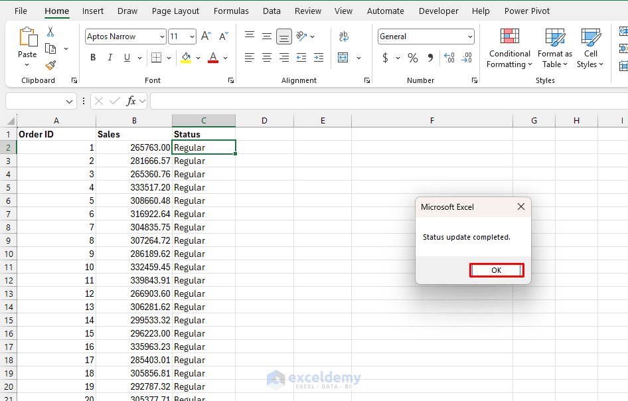Apply the red Font Color A
This screenshot has height=401, width=628.
(x=213, y=58)
